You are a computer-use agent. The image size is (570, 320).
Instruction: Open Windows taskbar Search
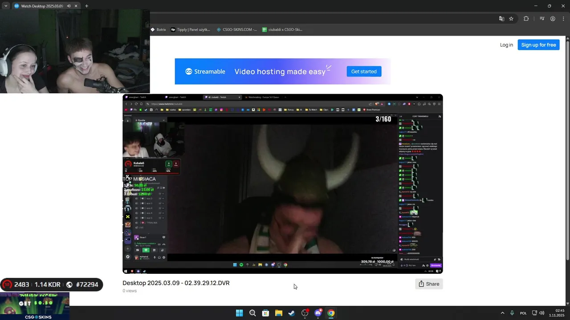[x=252, y=313]
